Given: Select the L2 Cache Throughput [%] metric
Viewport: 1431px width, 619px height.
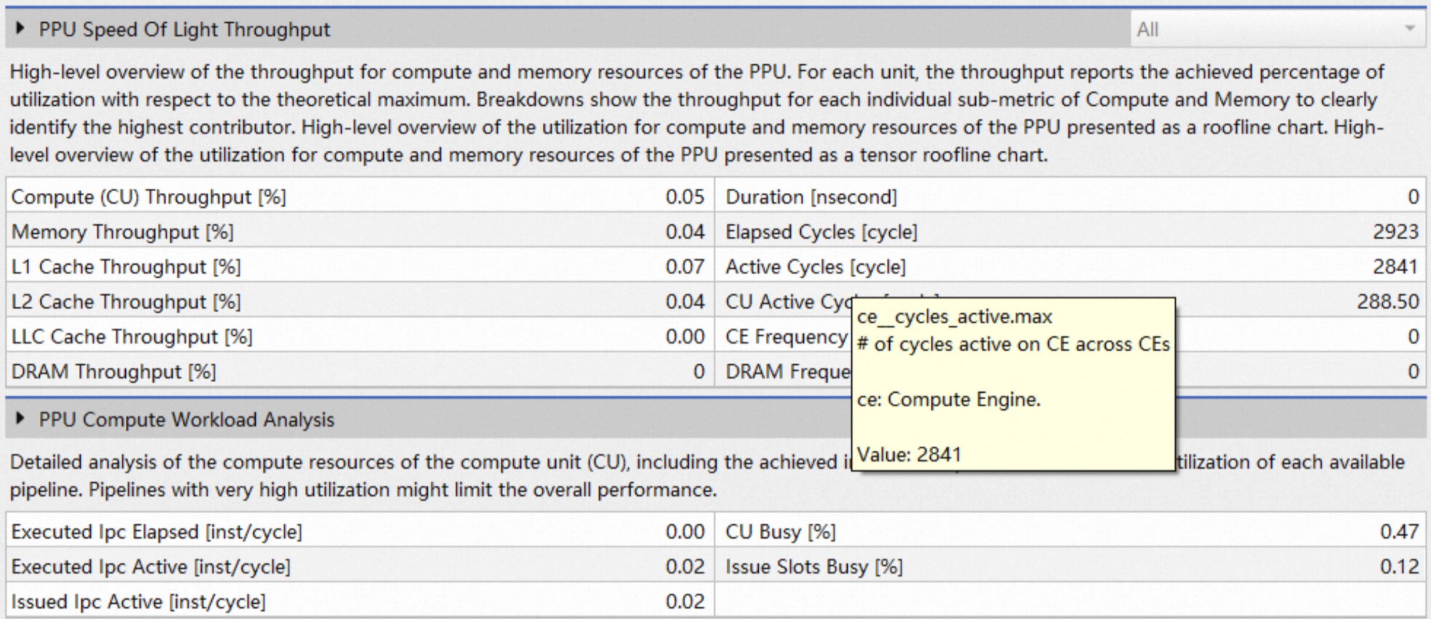Looking at the screenshot, I should coord(126,302).
